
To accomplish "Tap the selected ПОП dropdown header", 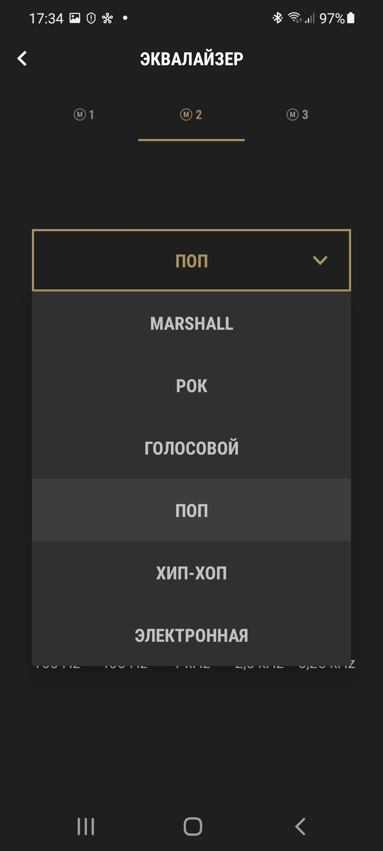I will [x=191, y=261].
